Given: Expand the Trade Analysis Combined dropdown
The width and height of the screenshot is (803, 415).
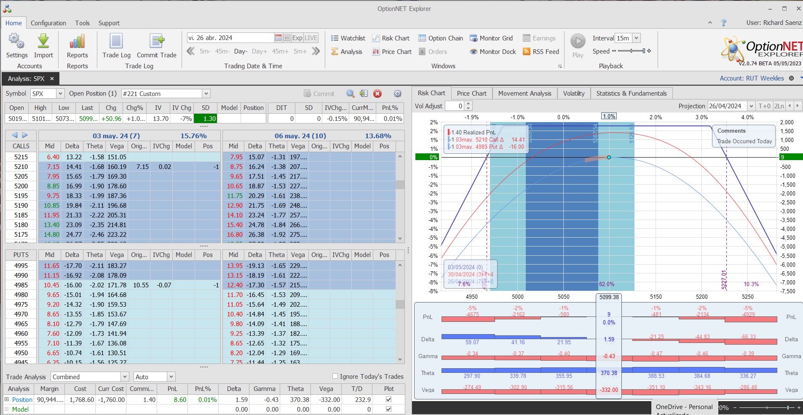Looking at the screenshot, I should [125, 377].
